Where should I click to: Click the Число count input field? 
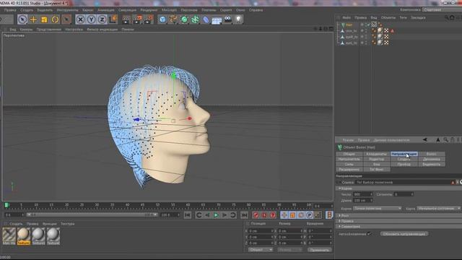pyautogui.click(x=363, y=194)
